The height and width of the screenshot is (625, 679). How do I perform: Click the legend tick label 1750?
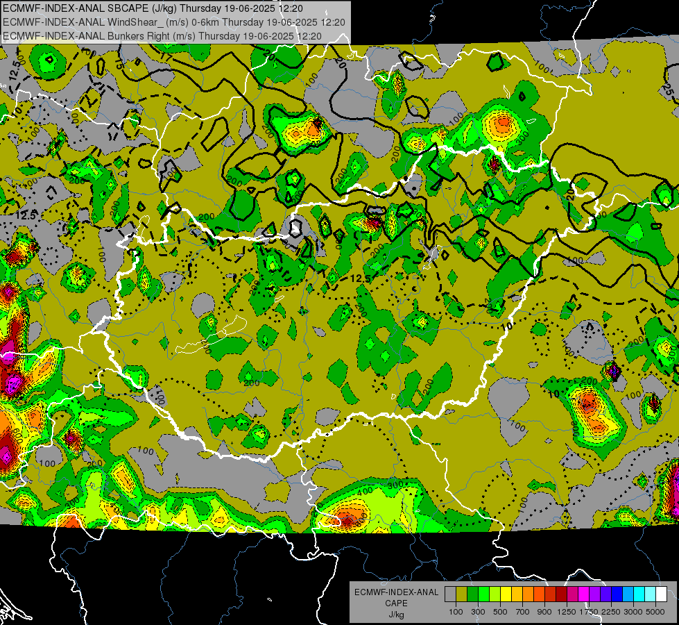590,612
